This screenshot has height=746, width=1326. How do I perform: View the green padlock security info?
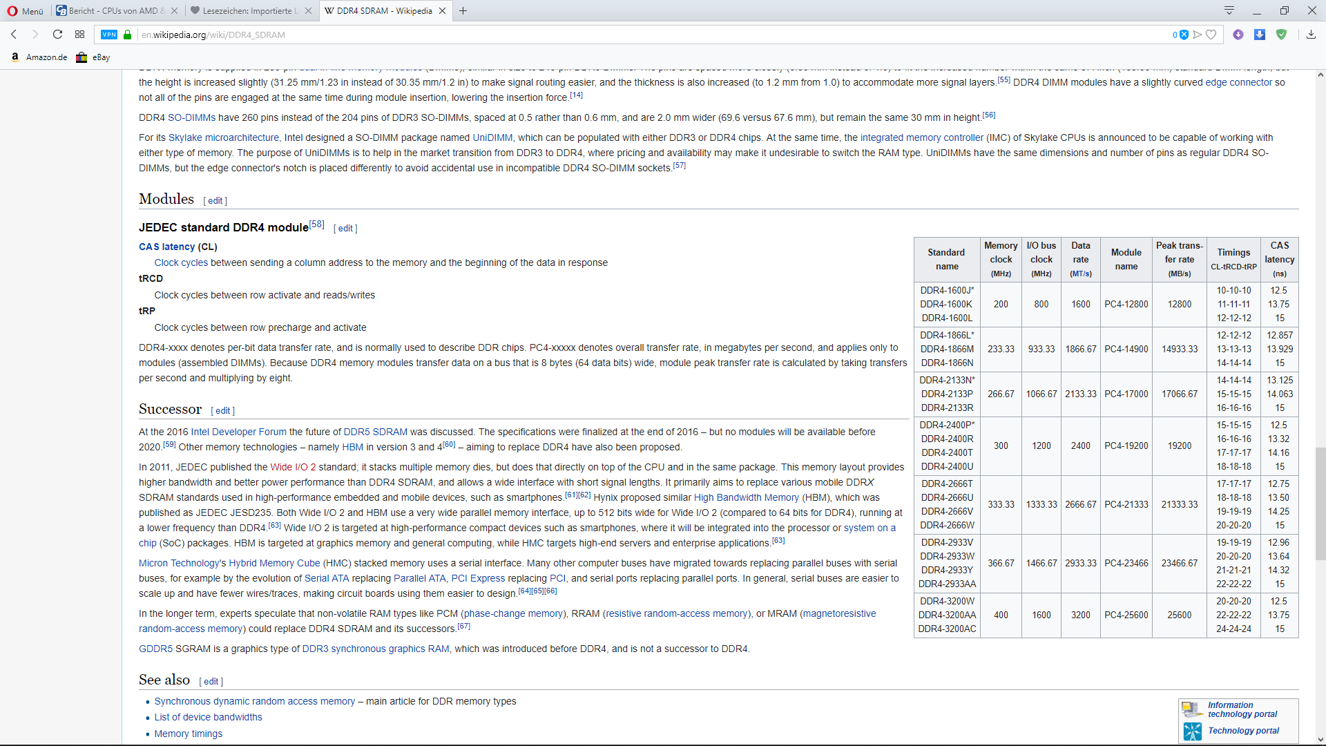127,35
